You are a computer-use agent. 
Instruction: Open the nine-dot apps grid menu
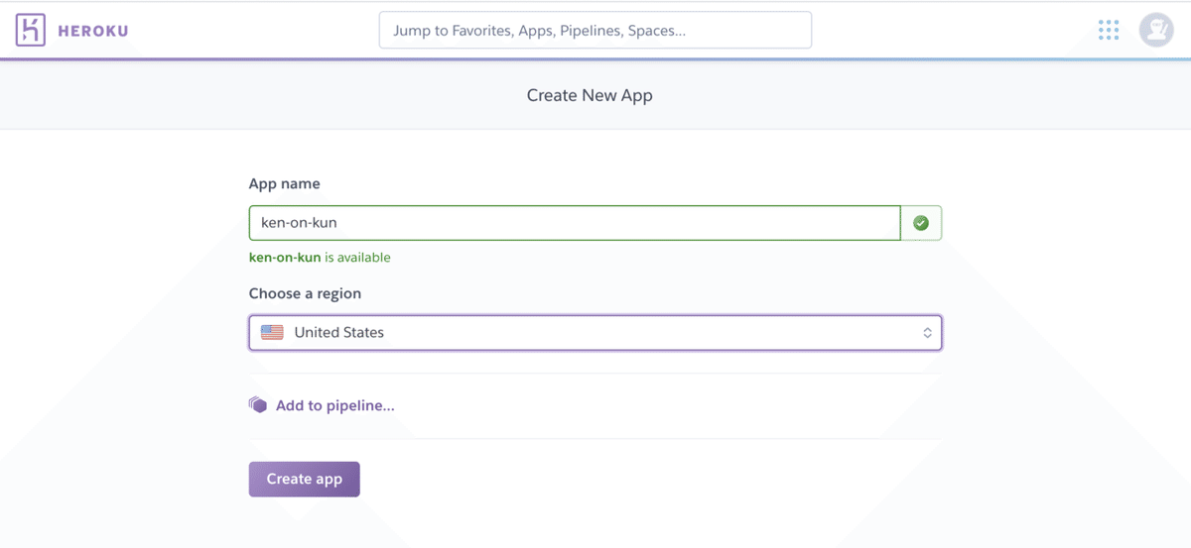[x=1109, y=31]
